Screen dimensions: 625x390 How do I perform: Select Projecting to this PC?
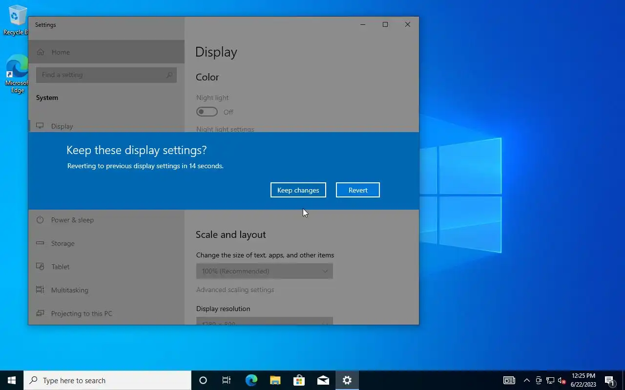106,313
